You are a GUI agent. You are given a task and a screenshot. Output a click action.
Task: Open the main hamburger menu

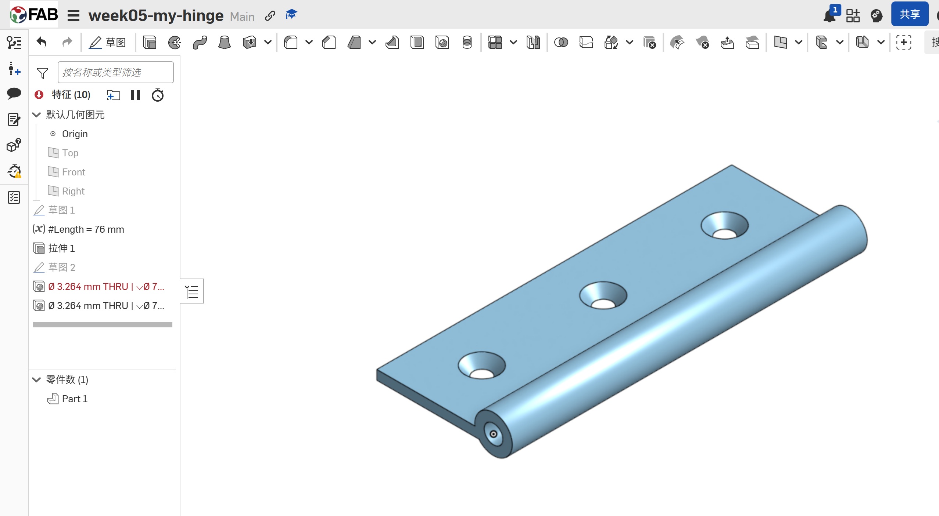74,16
